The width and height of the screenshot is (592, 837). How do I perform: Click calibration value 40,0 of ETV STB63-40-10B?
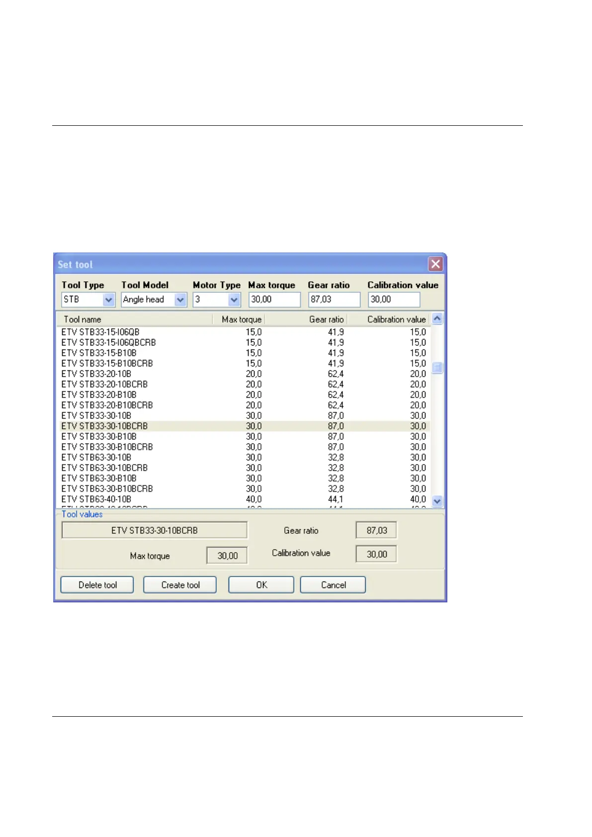click(x=418, y=499)
